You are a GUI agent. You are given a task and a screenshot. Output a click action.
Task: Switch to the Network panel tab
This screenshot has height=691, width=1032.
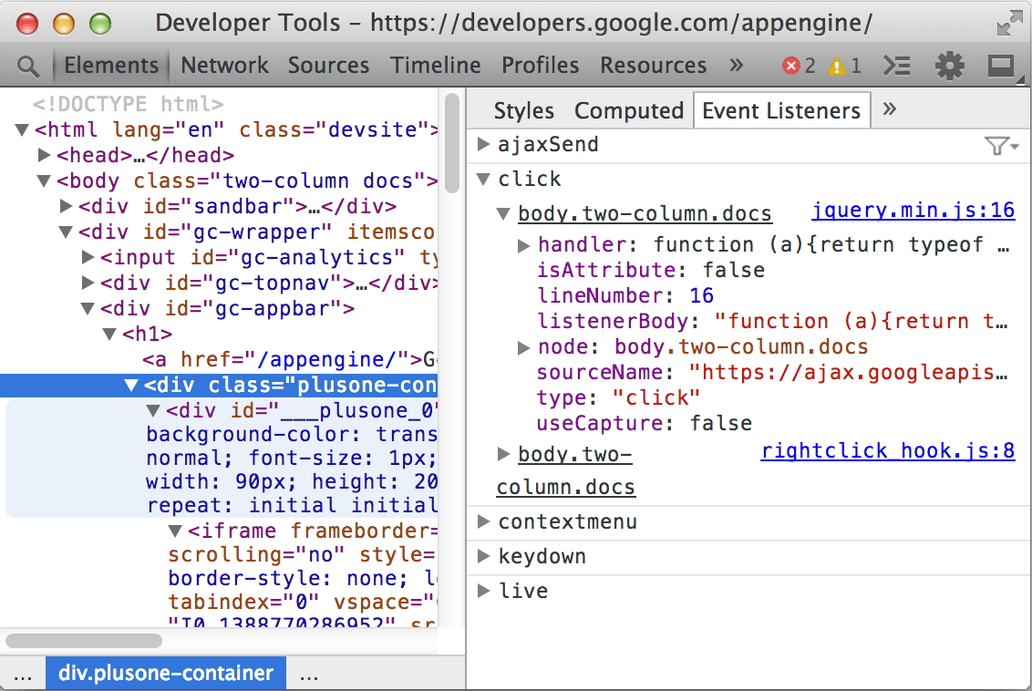[224, 66]
